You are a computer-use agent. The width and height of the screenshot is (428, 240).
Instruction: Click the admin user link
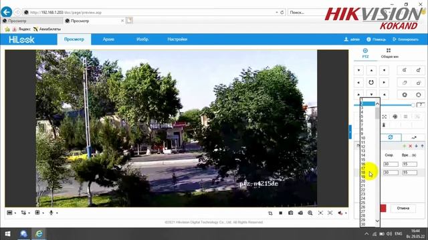pos(352,39)
